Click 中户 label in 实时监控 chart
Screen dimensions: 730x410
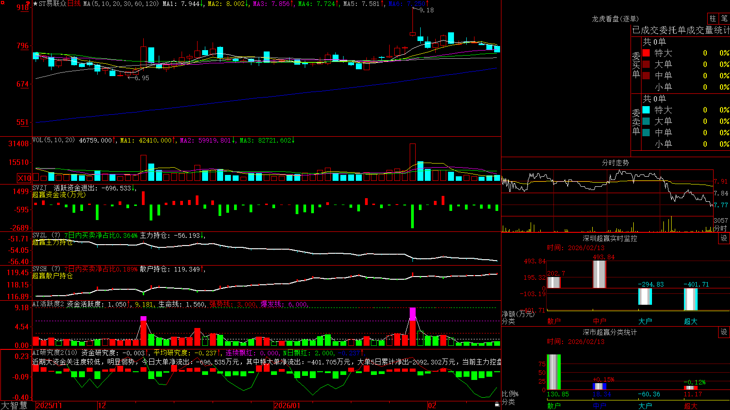coord(599,321)
